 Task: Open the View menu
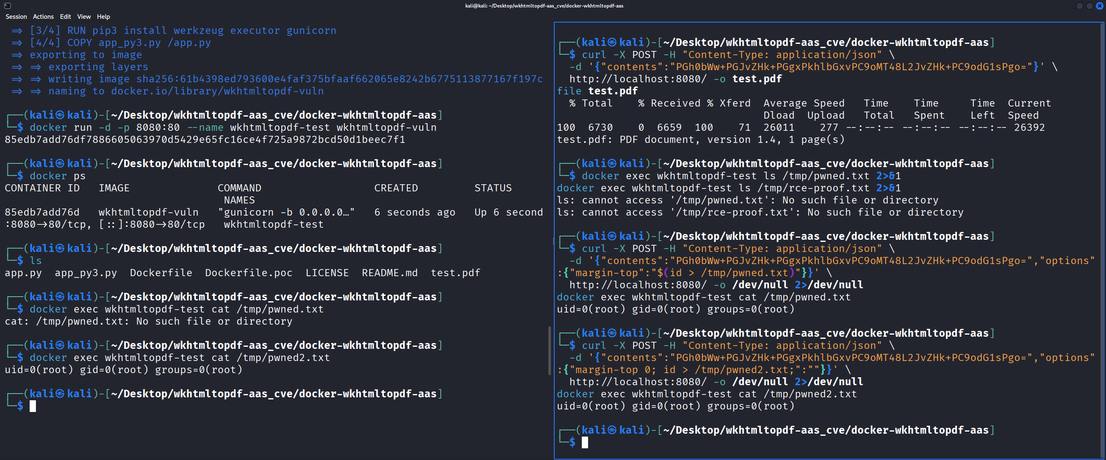(84, 16)
